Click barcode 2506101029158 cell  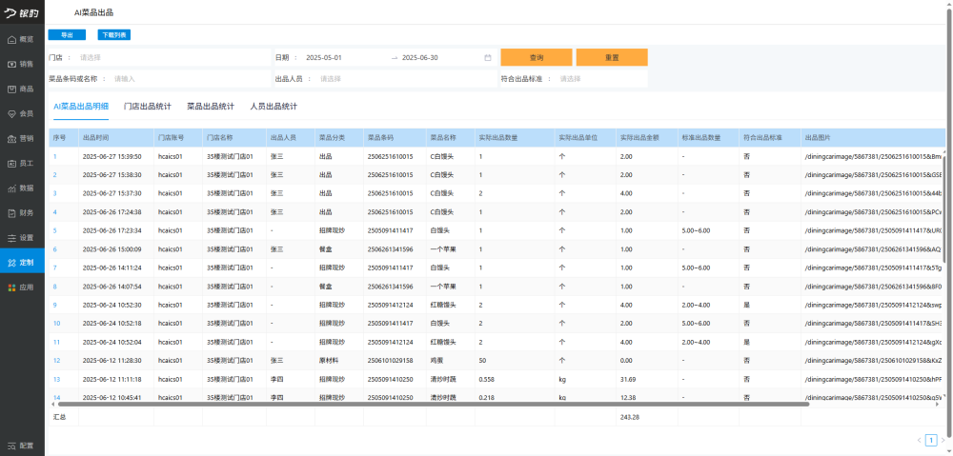click(x=390, y=361)
